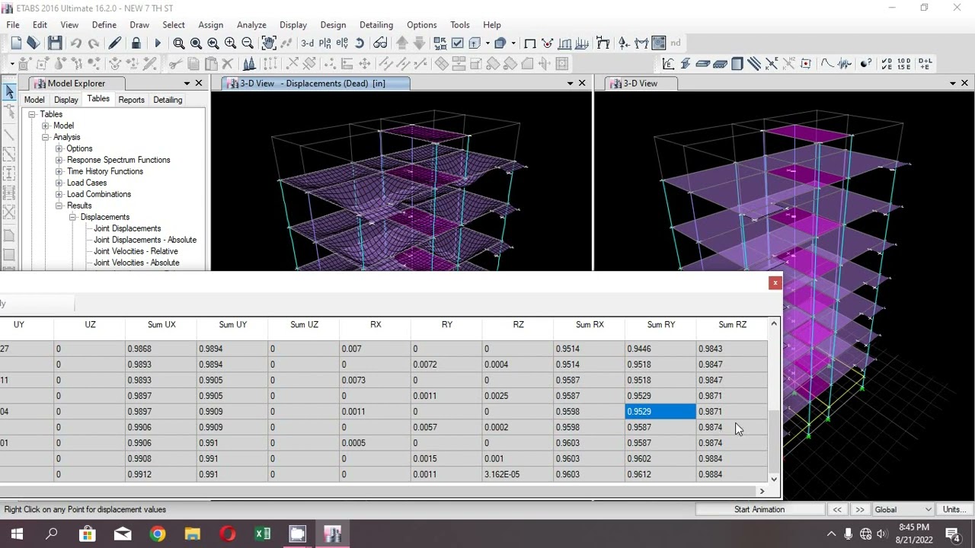Click the Redo arrow icon
The width and height of the screenshot is (975, 548).
click(94, 43)
